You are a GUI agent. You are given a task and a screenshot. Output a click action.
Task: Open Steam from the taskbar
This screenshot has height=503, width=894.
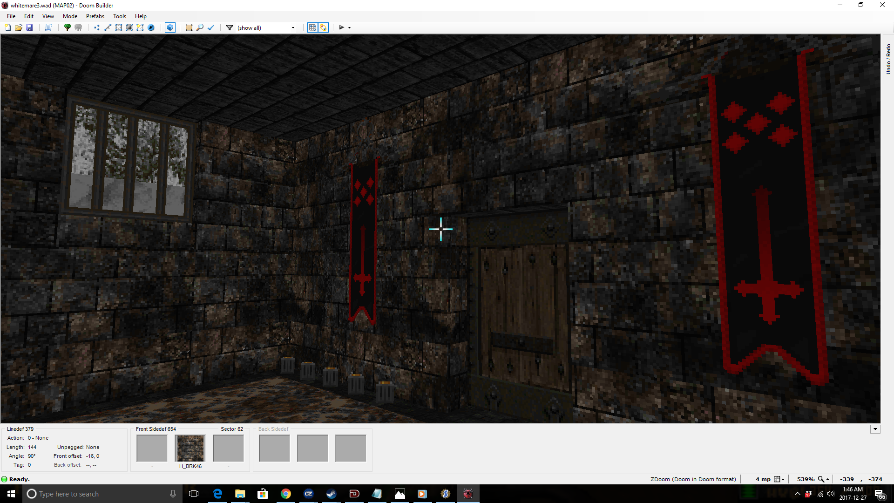point(332,494)
